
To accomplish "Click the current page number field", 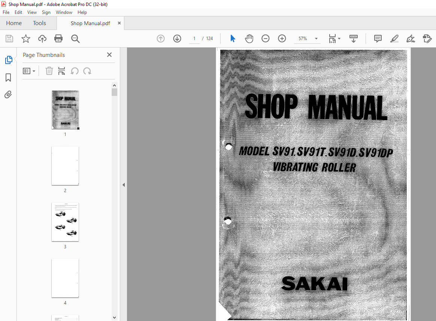I will point(194,38).
